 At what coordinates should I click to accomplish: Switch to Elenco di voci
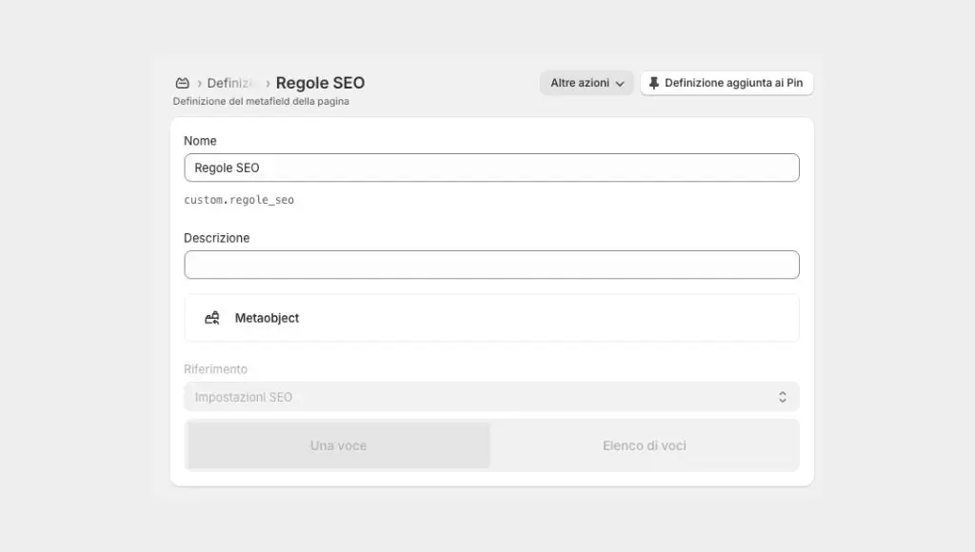click(x=644, y=445)
